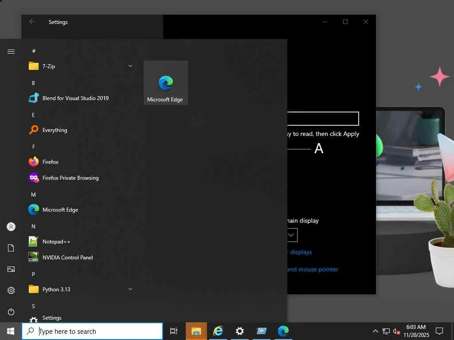This screenshot has width=454, height=340.
Task: Click the text size slider in Settings
Action: coord(299,149)
